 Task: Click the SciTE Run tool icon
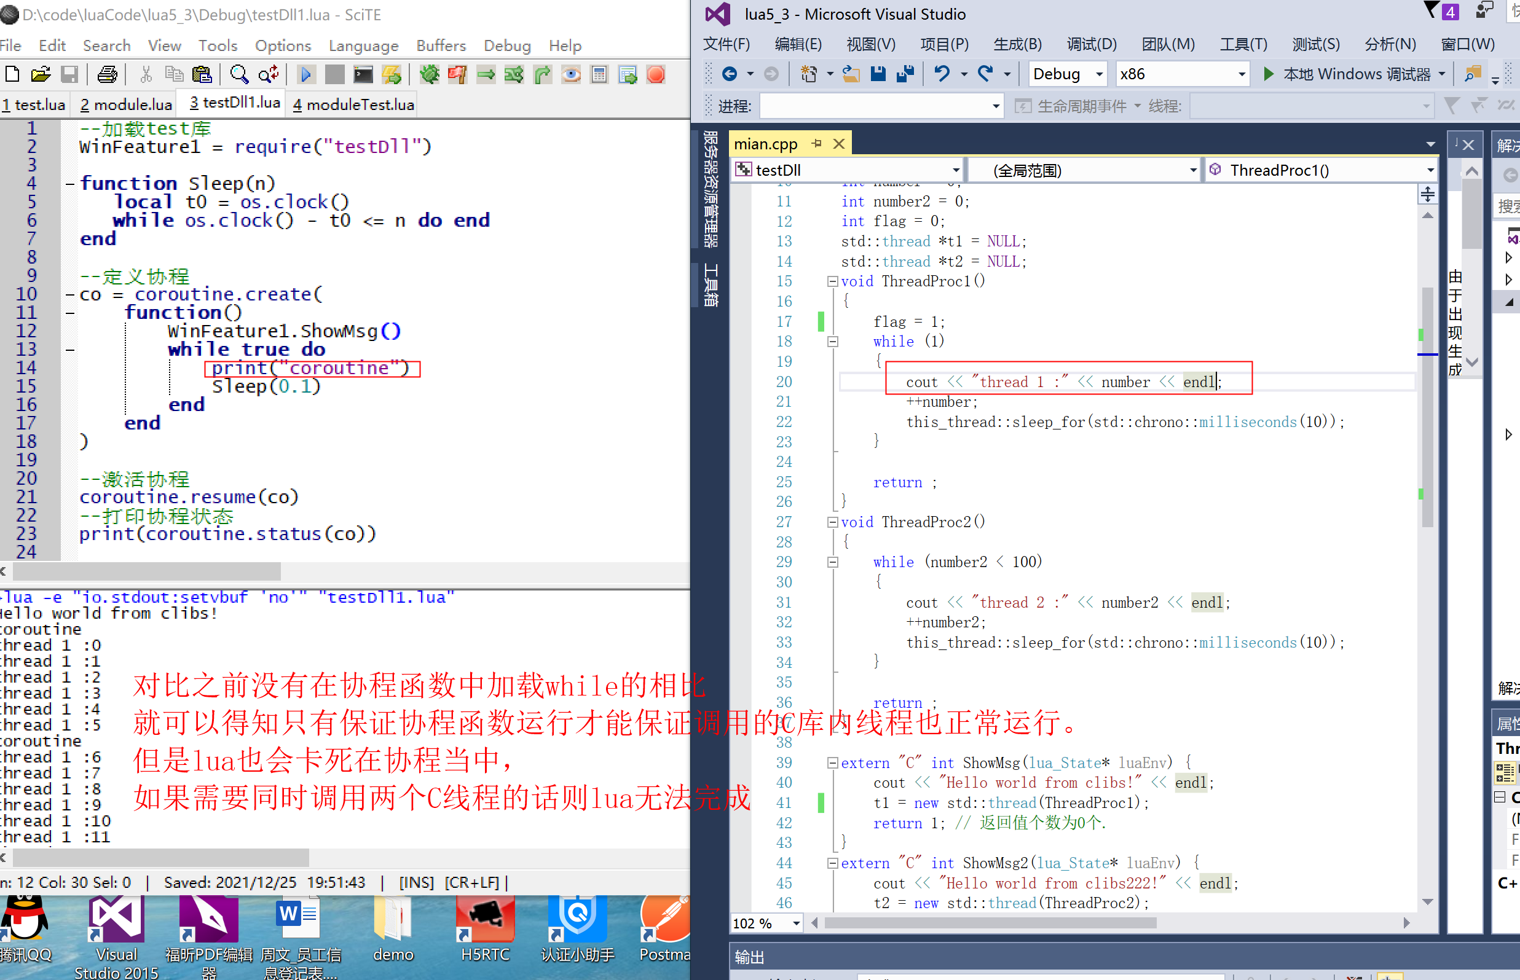tap(307, 74)
